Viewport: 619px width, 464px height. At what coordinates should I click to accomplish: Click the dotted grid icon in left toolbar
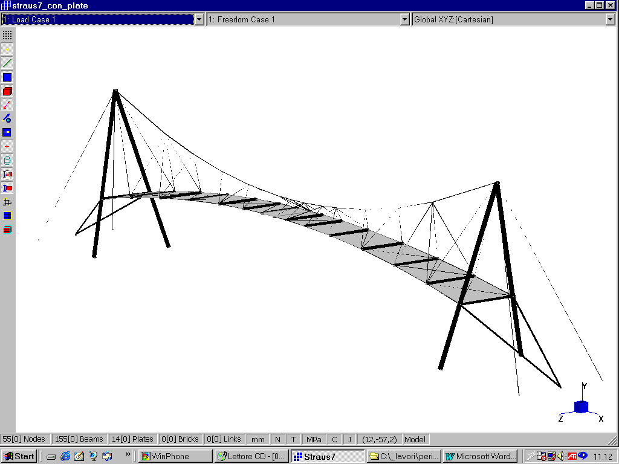(x=7, y=35)
